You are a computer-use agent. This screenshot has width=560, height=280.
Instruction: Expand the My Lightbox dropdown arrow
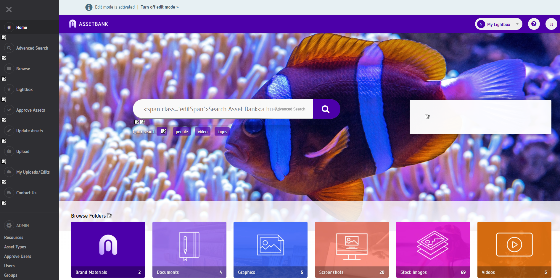coord(517,24)
